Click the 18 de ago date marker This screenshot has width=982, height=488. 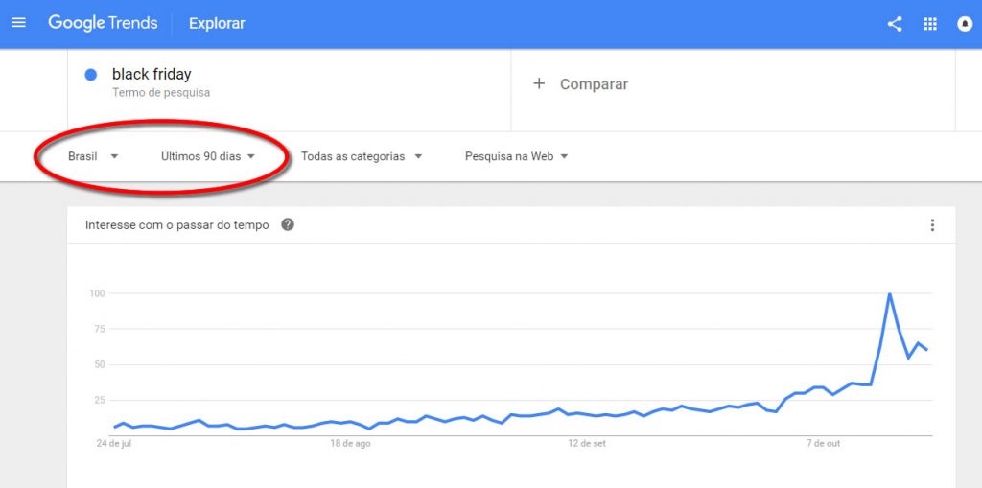point(349,444)
